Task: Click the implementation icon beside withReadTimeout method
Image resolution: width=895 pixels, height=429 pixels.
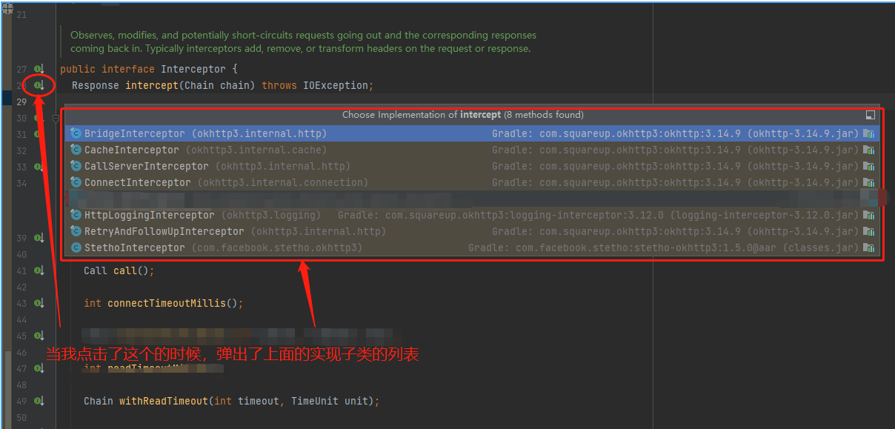Action: 38,401
